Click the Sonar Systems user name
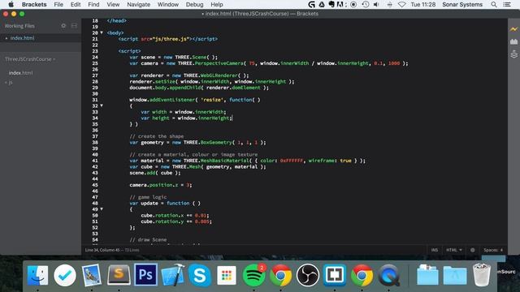 coord(462,5)
